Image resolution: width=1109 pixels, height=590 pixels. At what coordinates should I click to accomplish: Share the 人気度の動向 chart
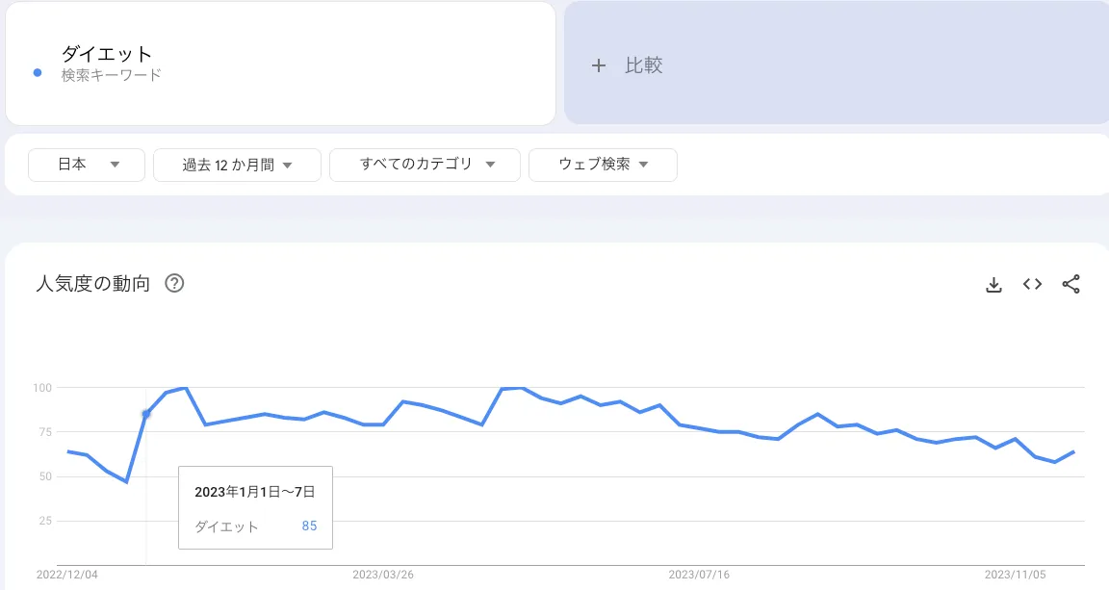click(1070, 284)
